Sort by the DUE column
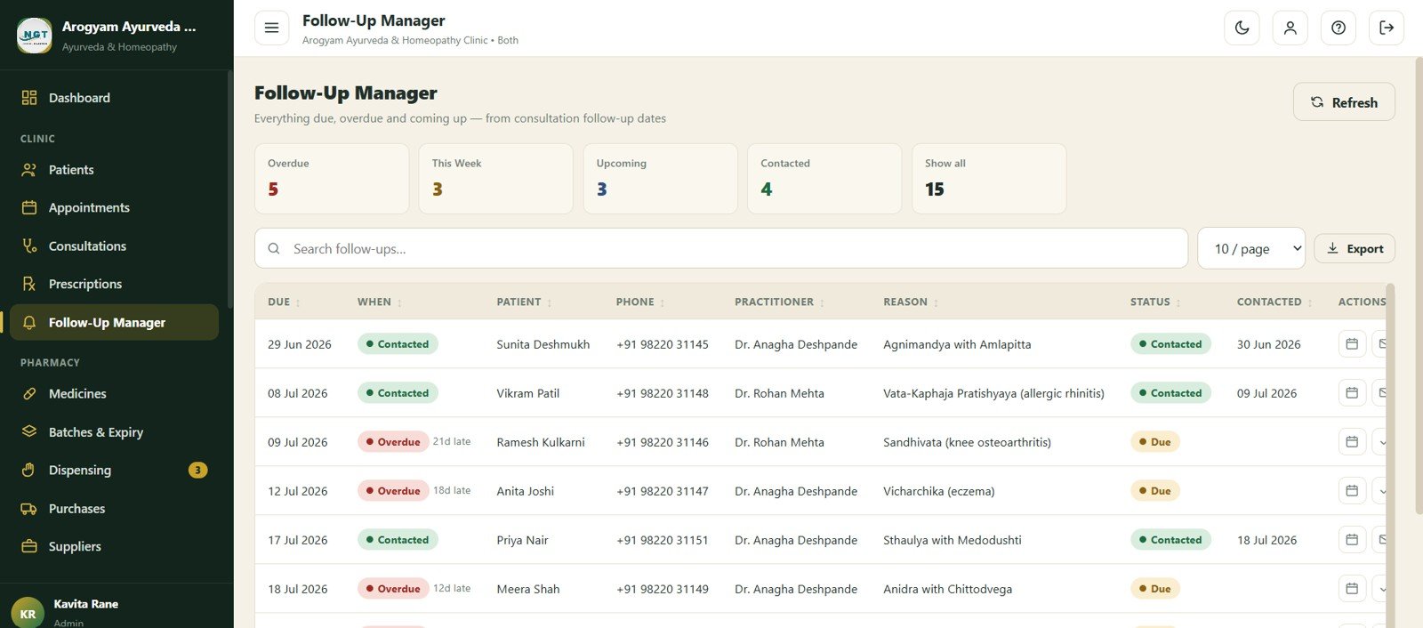Screen dimensions: 1423x628 point(285,302)
